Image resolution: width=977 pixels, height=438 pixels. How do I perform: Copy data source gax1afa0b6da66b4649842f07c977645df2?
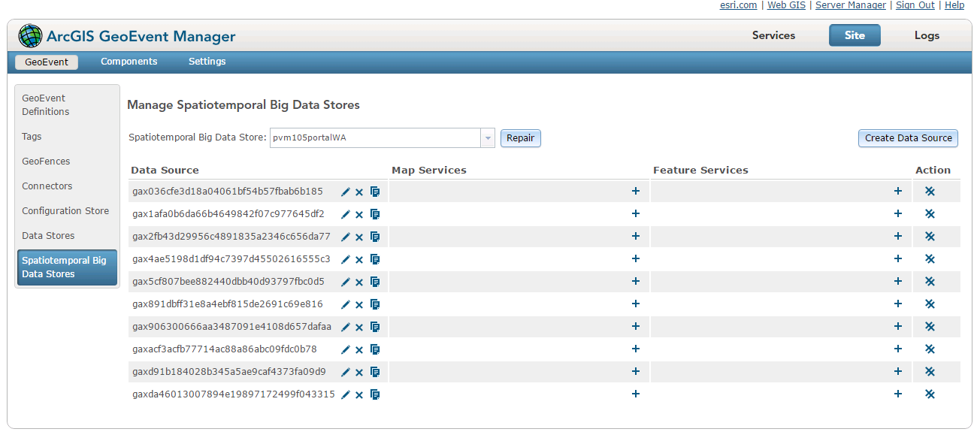[375, 214]
